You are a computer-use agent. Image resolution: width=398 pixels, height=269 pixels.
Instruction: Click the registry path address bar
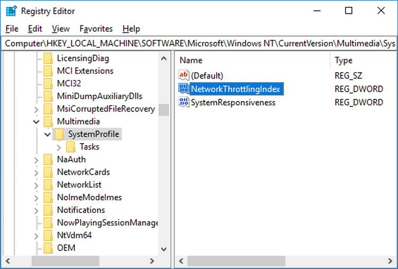pos(199,43)
